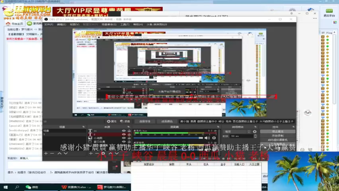Pop out the Sources (来源) dock panel

point(128,127)
